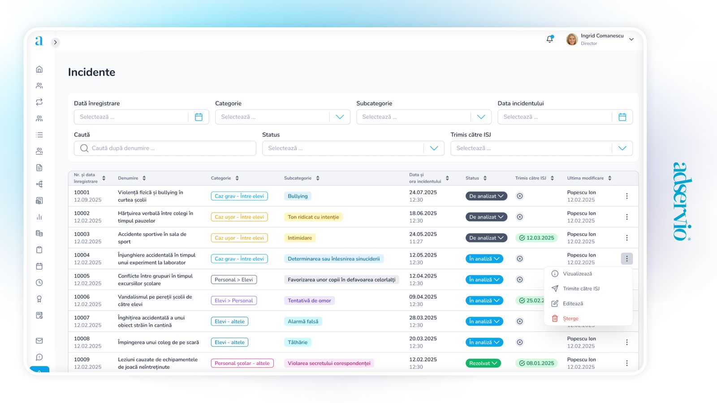This screenshot has height=403, width=717.
Task: Expand the sidebar with the arrow button
Action: pyautogui.click(x=55, y=43)
